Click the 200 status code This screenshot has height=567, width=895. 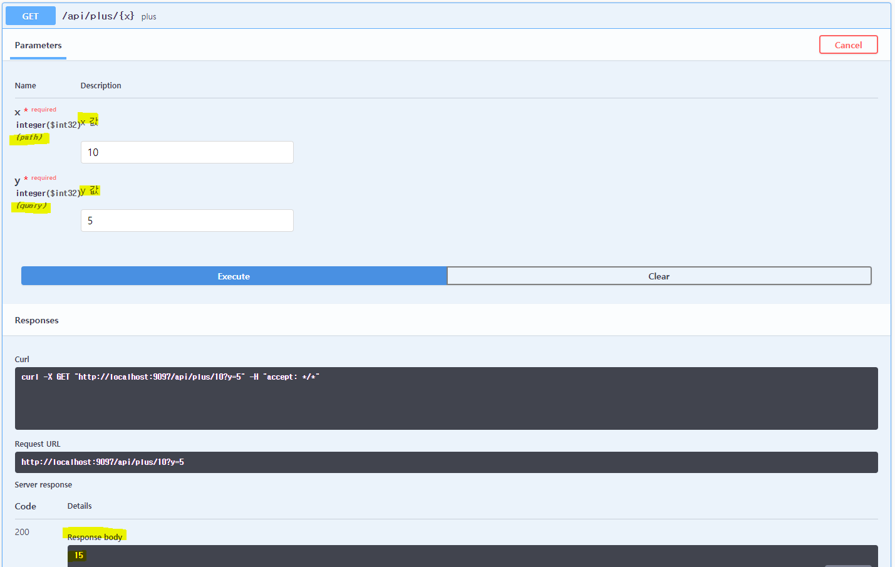click(x=21, y=532)
